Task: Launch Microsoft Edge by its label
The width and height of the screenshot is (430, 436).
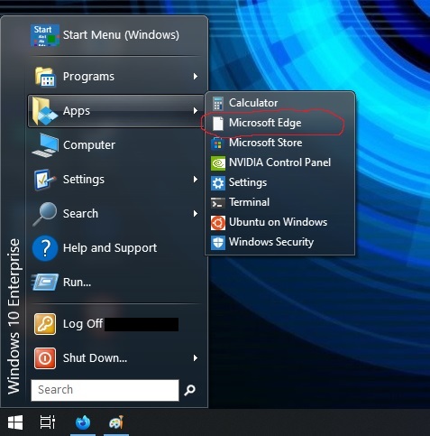Action: (265, 123)
